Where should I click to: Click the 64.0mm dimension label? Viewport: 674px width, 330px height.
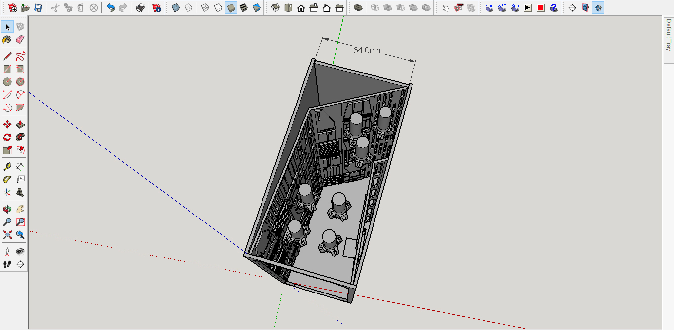[368, 50]
